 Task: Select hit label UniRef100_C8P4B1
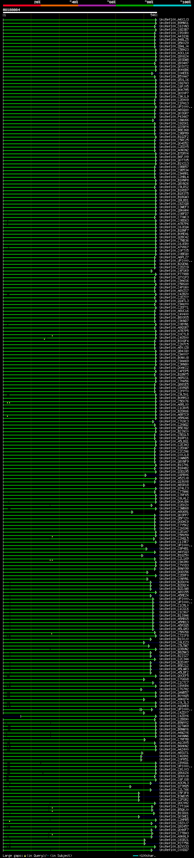point(174,549)
